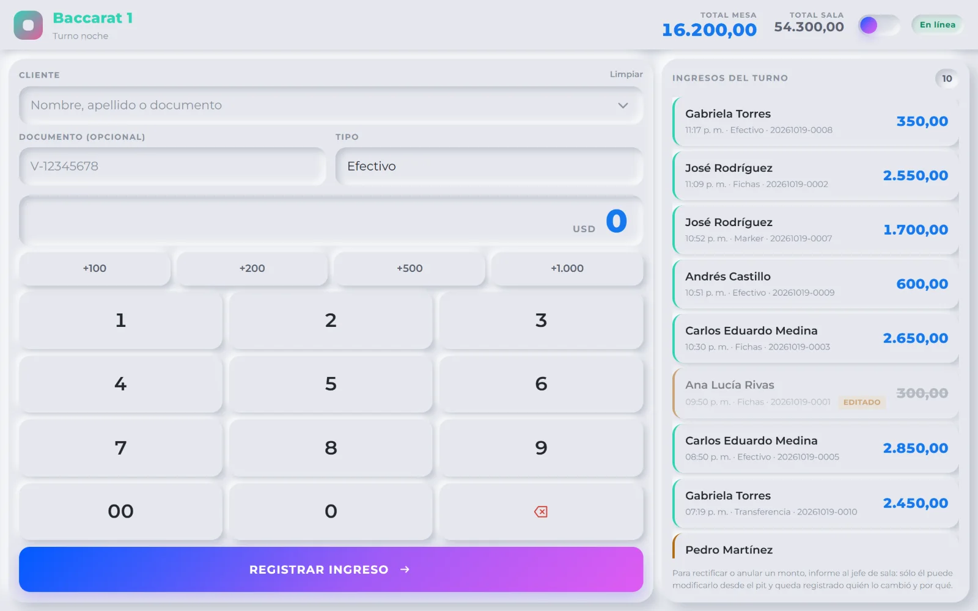This screenshot has width=978, height=611.
Task: Select Ana Lucía Rivas edited entry
Action: click(815, 393)
